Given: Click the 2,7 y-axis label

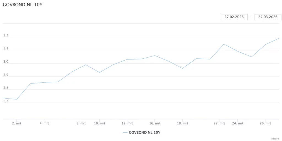Looking at the screenshot, I should coord(6,101).
